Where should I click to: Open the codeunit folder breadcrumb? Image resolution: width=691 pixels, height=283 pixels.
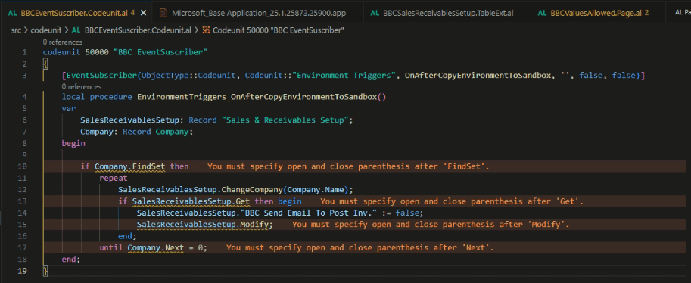tap(44, 30)
